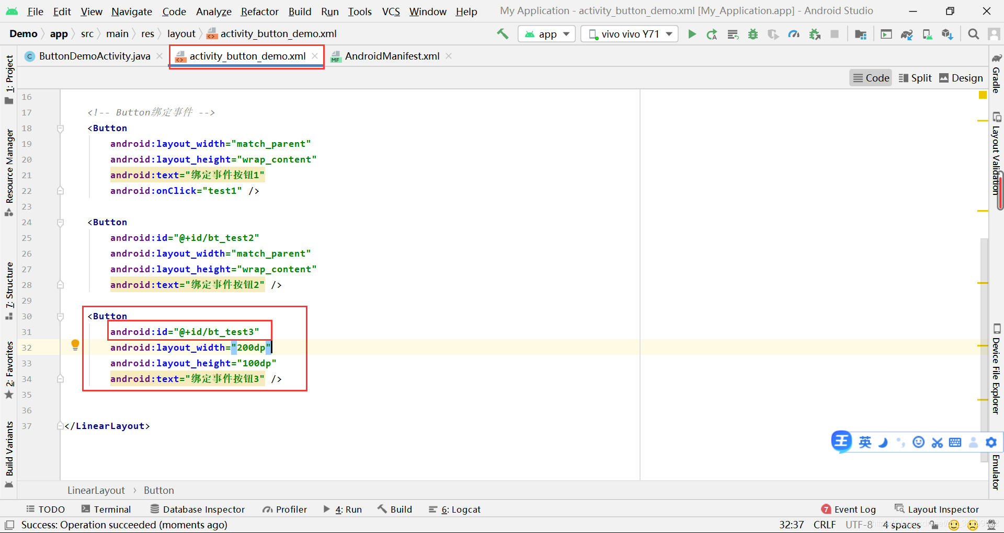Image resolution: width=1004 pixels, height=533 pixels.
Task: Sync project with Gradle files elephant icon
Action: click(907, 34)
